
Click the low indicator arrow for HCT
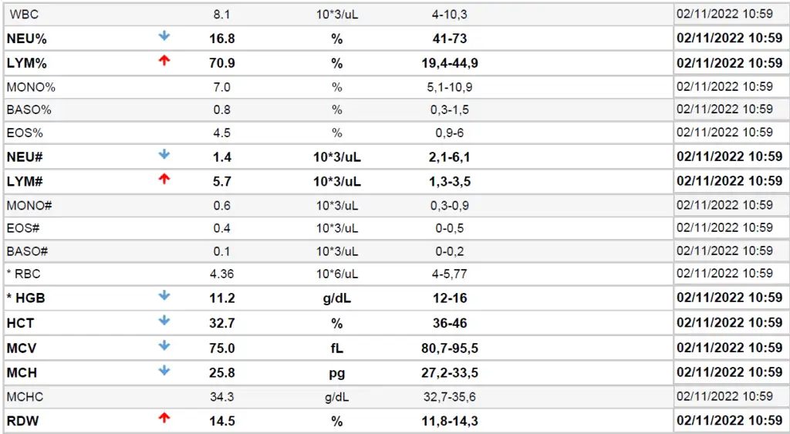coord(164,321)
